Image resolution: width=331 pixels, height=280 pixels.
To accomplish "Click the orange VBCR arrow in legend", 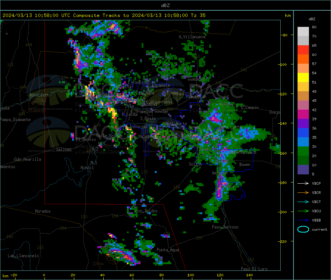I will coord(303,192).
